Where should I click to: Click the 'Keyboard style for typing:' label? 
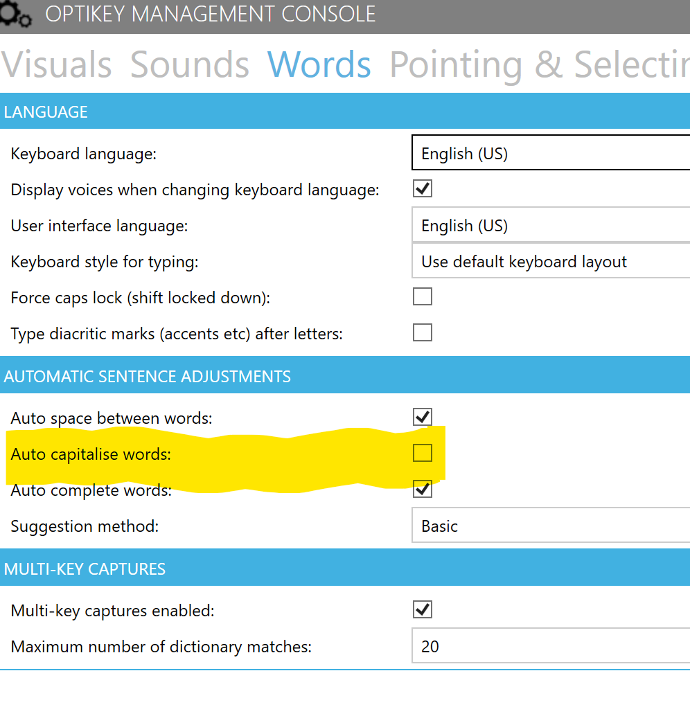click(x=105, y=262)
